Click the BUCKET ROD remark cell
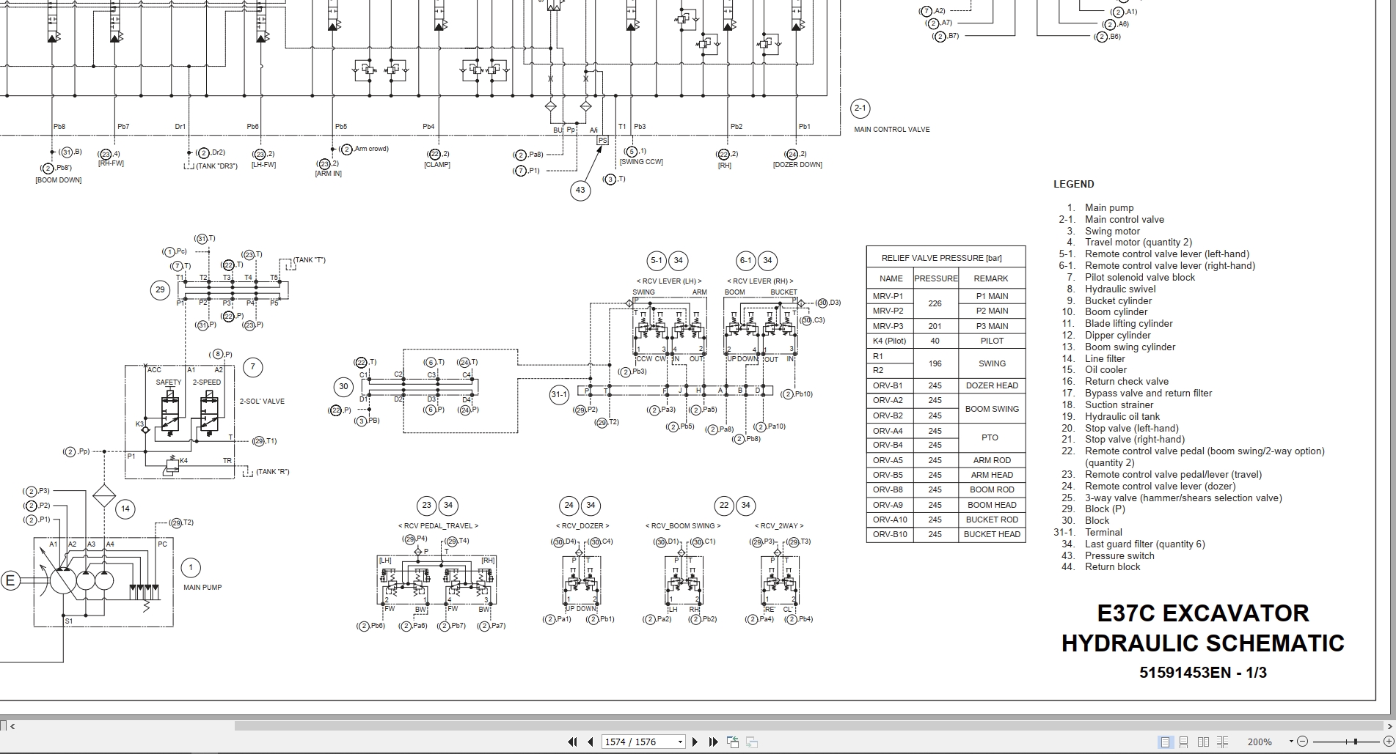 (x=992, y=520)
